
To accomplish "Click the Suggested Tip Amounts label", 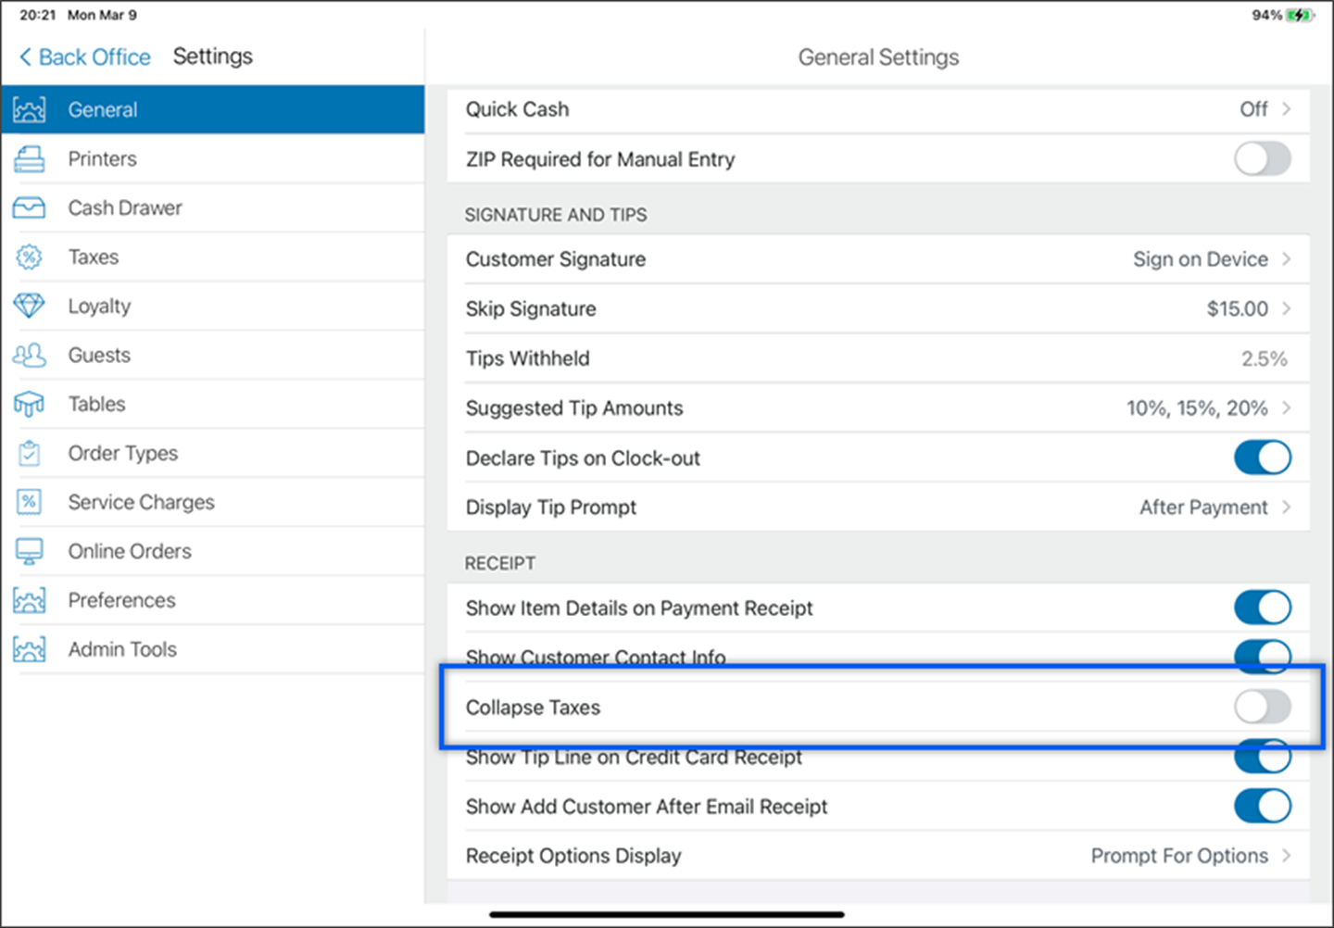I will 574,408.
